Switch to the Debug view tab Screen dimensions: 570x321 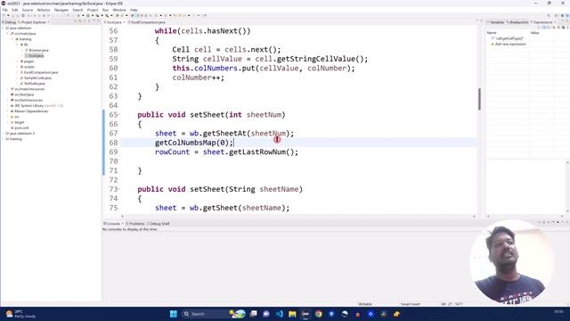tap(9, 22)
